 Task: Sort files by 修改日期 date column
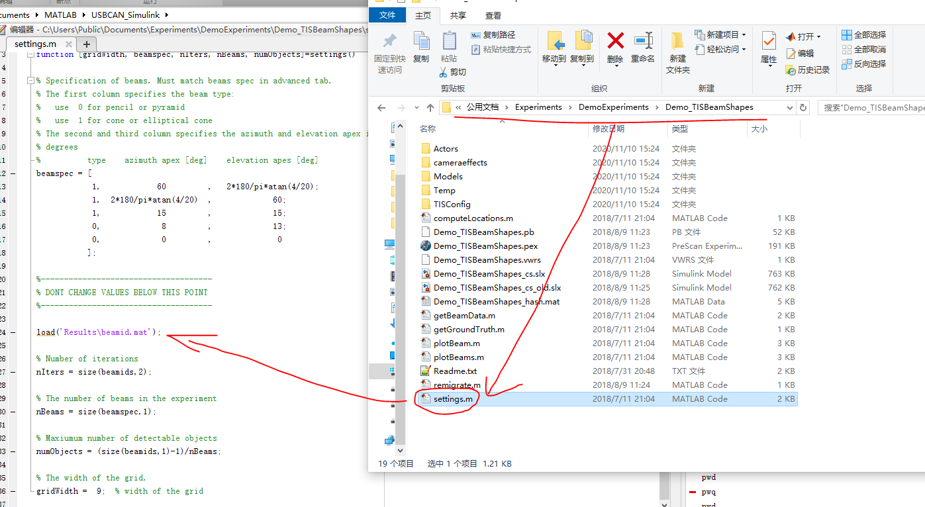pyautogui.click(x=609, y=129)
